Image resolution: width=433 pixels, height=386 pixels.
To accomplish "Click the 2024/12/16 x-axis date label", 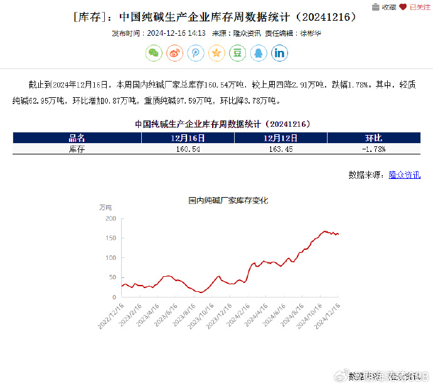I will click(x=328, y=316).
